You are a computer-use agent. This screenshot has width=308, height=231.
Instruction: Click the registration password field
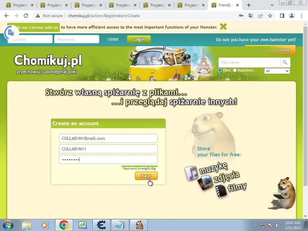pos(108,159)
